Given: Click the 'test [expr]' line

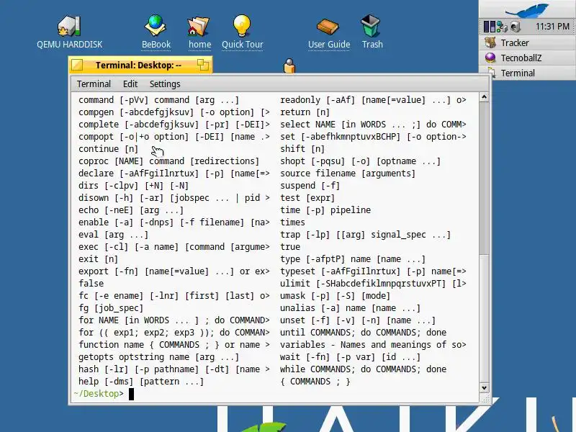Looking at the screenshot, I should click(307, 197).
